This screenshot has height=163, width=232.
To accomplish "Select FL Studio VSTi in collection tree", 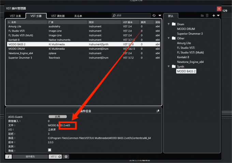I will tap(186, 48).
